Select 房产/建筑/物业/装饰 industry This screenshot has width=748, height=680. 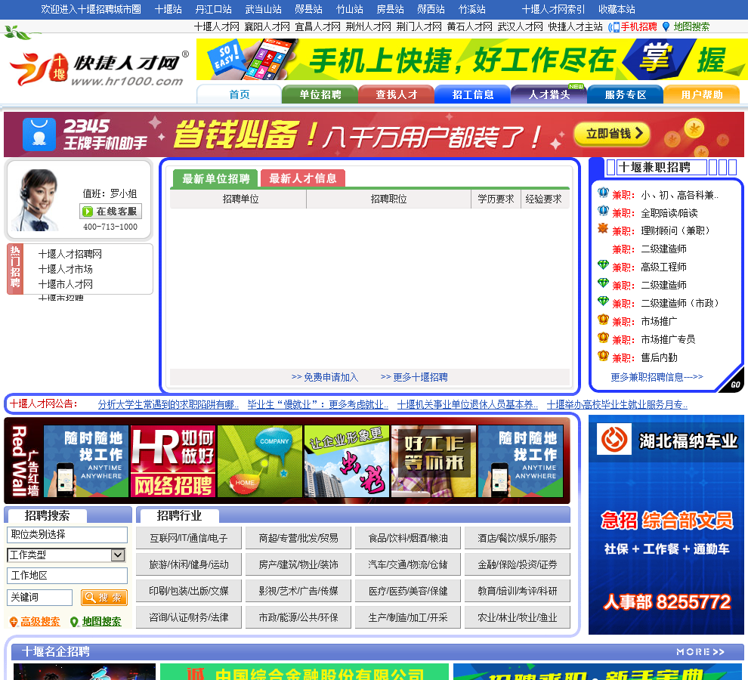point(298,564)
